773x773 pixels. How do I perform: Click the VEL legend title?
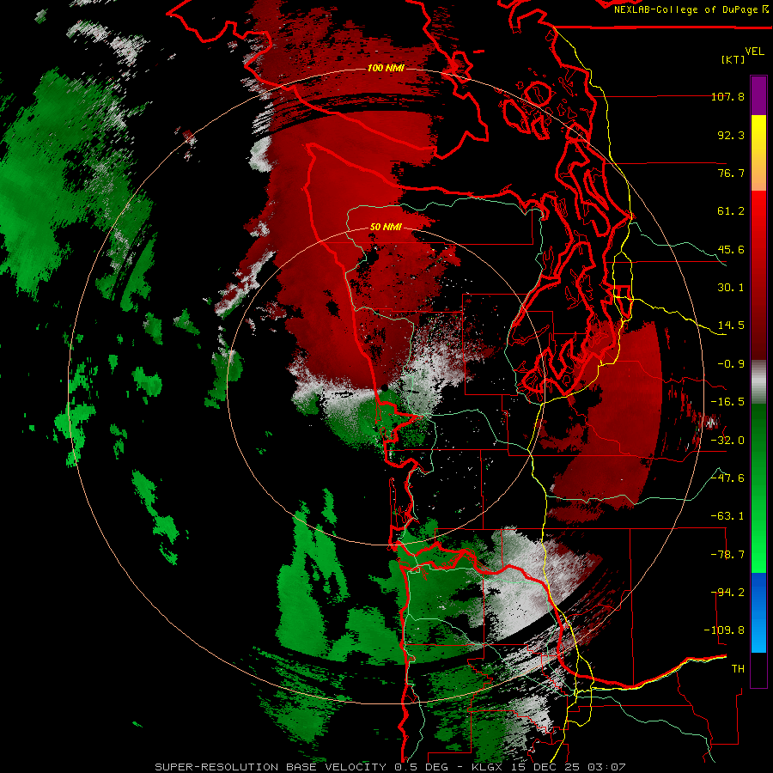(x=754, y=52)
